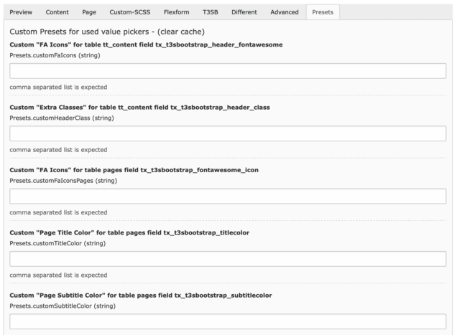Click into the Presets.customHeaderClass input box
Image resolution: width=457 pixels, height=335 pixels.
click(x=228, y=133)
